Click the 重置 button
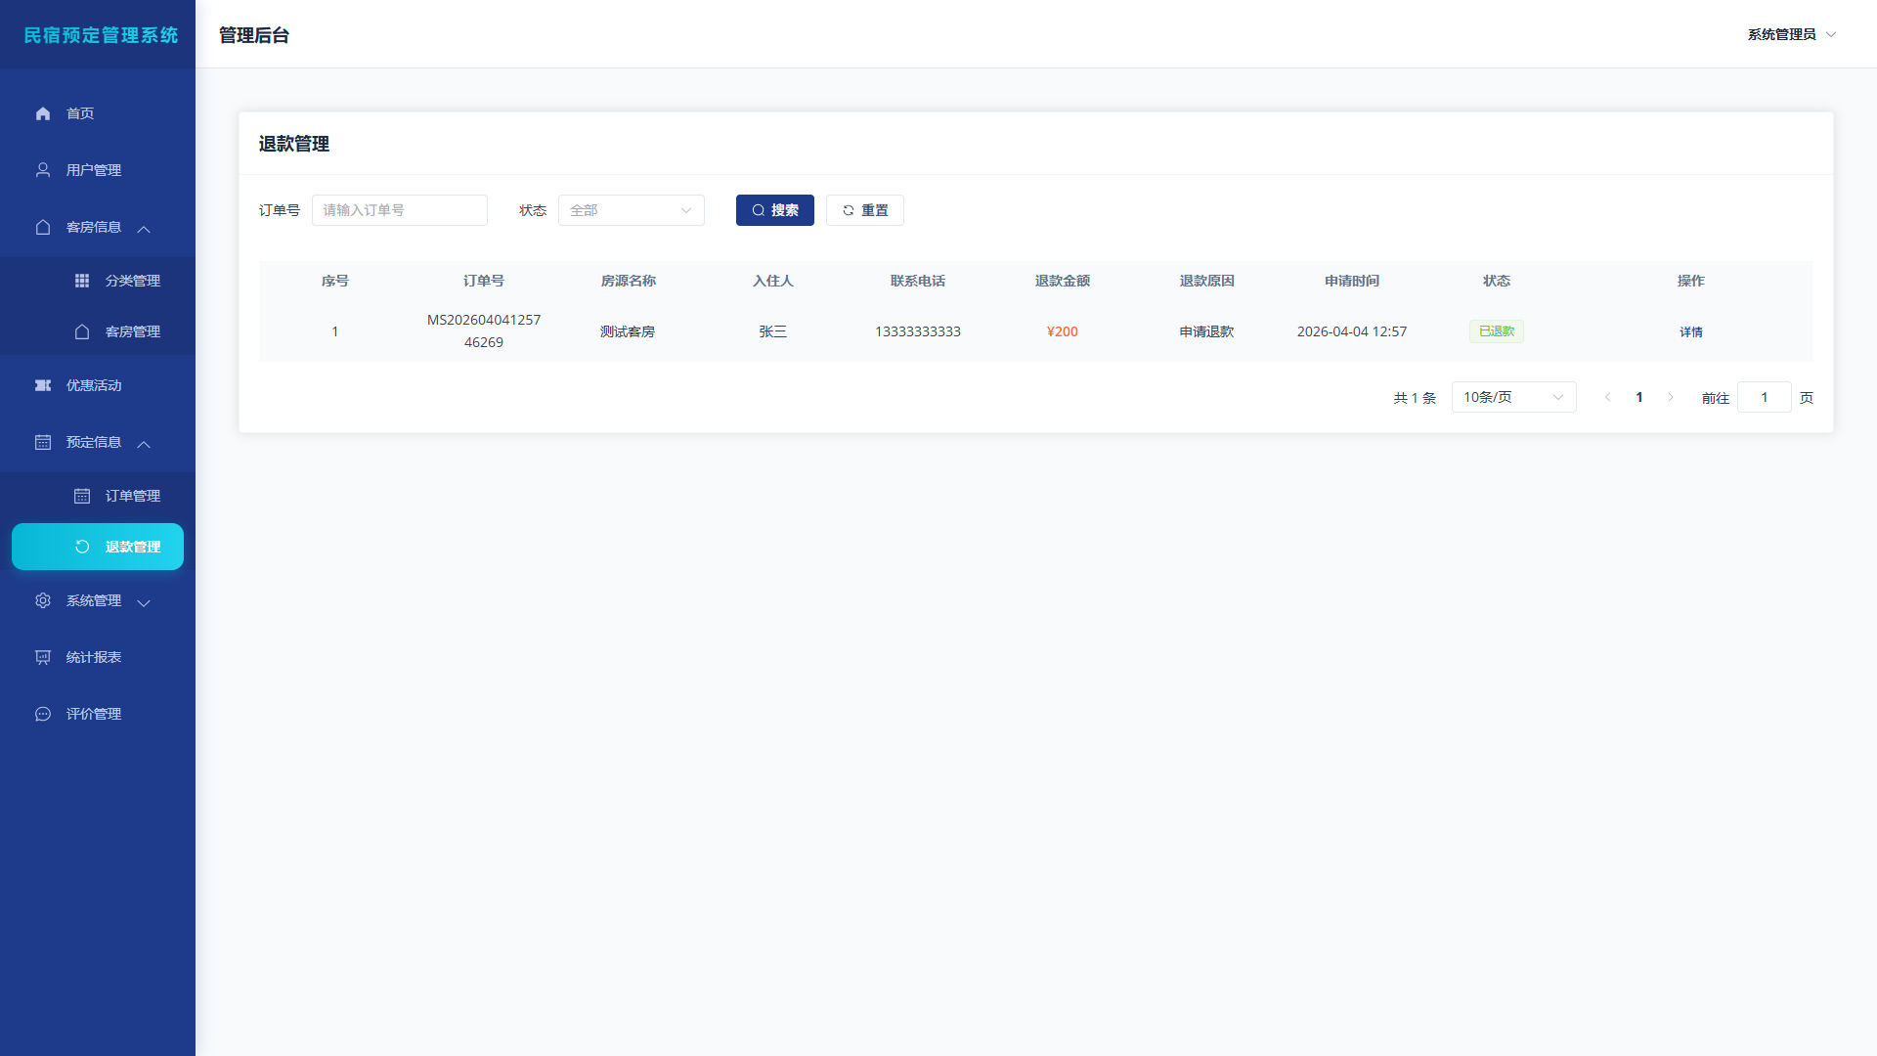The height and width of the screenshot is (1056, 1877). point(865,210)
